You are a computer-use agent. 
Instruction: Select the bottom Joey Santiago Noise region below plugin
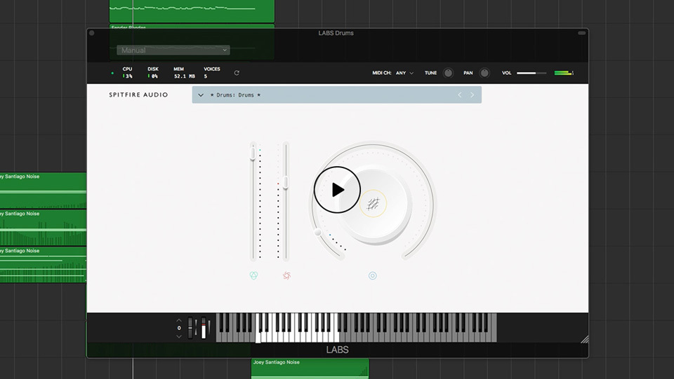coord(310,368)
